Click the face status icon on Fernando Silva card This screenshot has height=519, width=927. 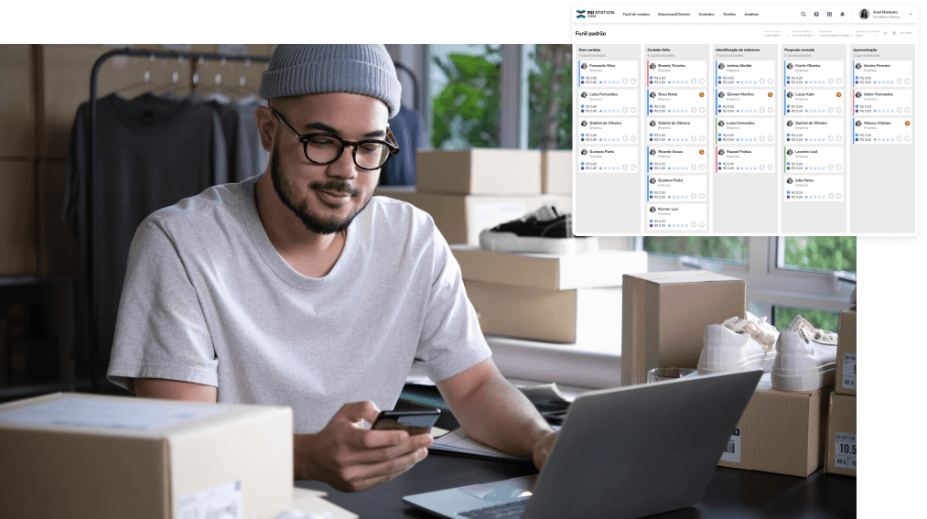[625, 81]
